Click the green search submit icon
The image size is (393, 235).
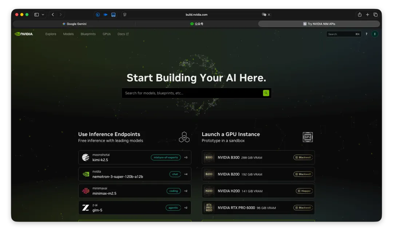[x=266, y=93]
